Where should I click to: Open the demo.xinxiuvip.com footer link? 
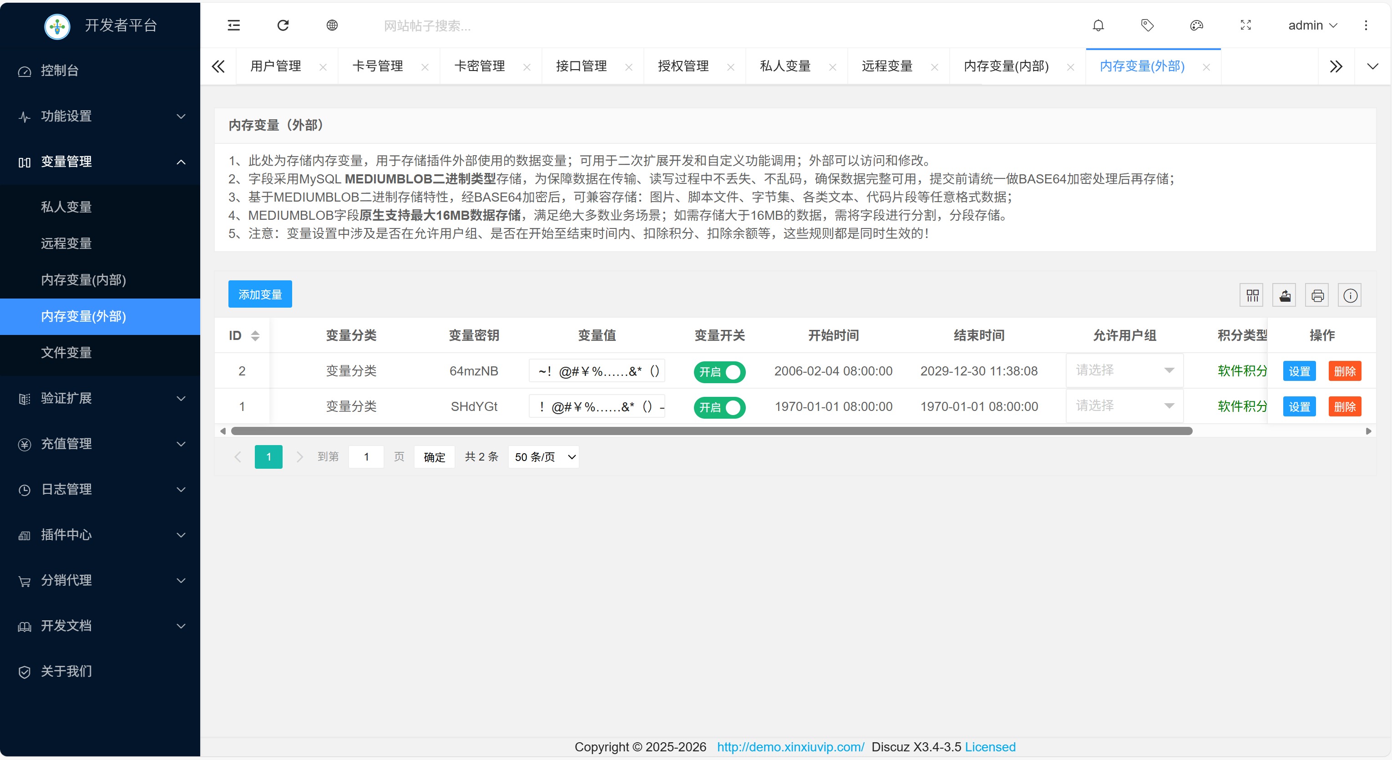click(x=790, y=747)
